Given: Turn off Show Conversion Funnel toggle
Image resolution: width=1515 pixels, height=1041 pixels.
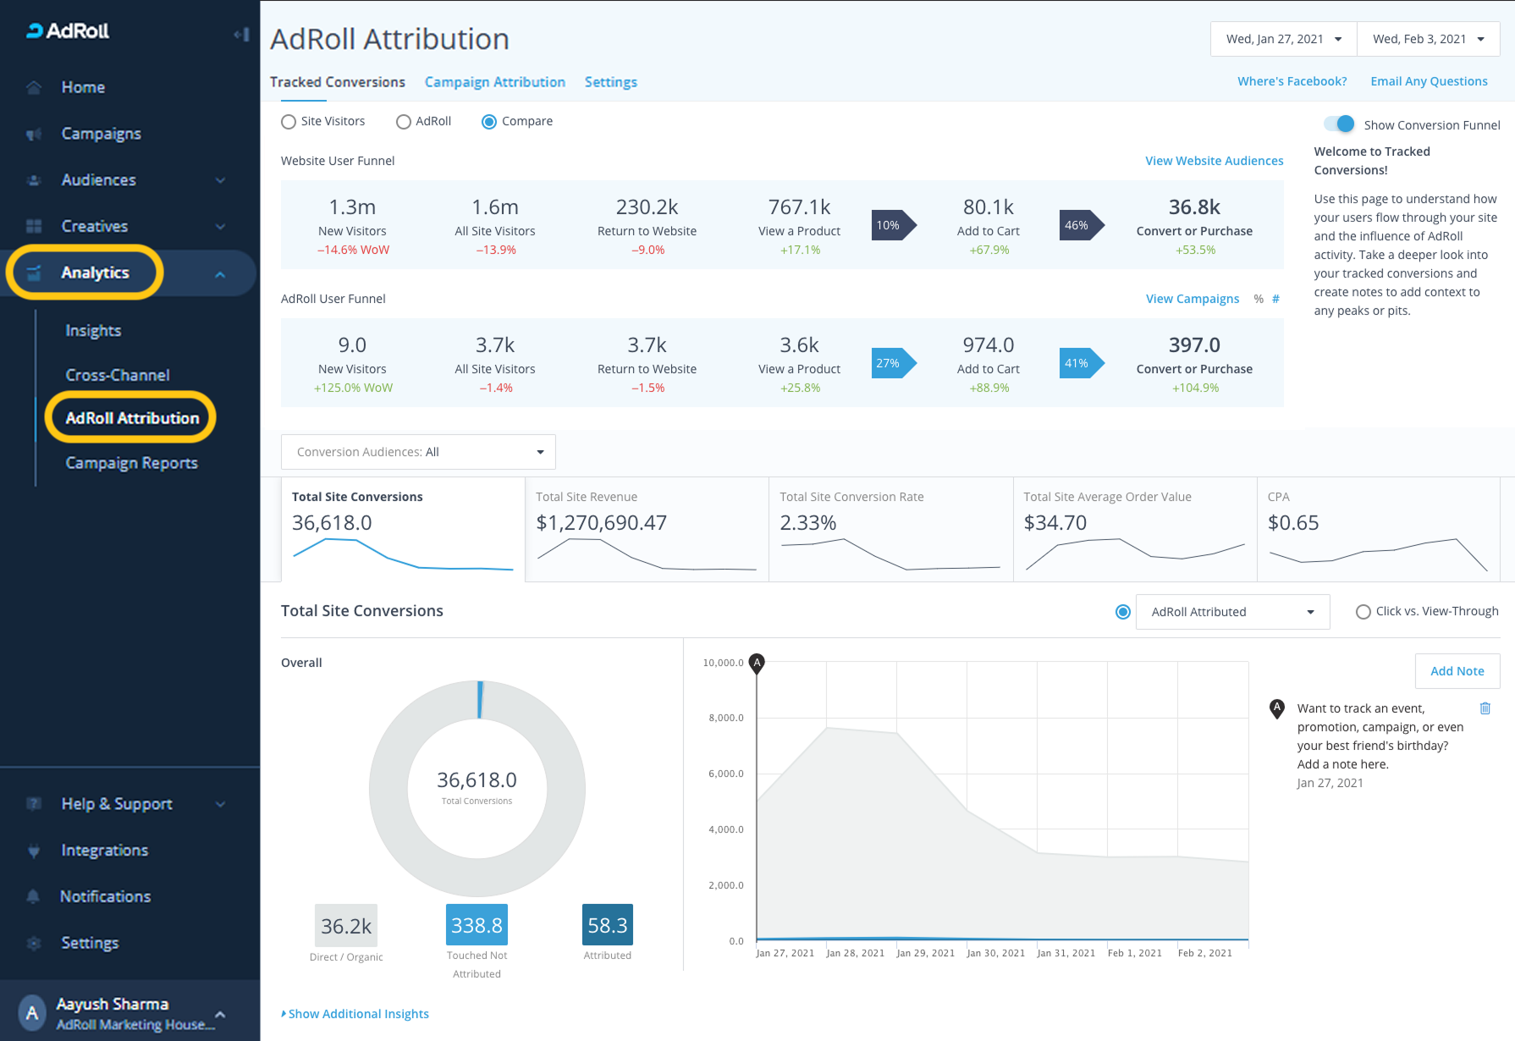Looking at the screenshot, I should pyautogui.click(x=1339, y=124).
